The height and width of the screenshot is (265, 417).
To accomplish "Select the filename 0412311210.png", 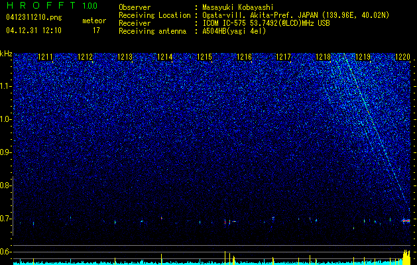I will [34, 18].
